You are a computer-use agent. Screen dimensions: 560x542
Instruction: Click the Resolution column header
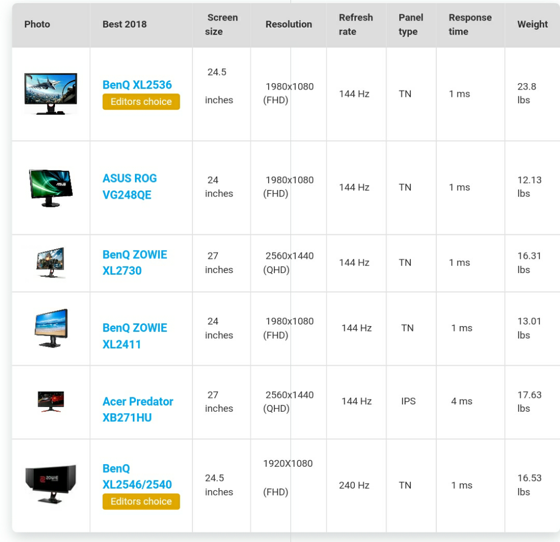point(289,24)
